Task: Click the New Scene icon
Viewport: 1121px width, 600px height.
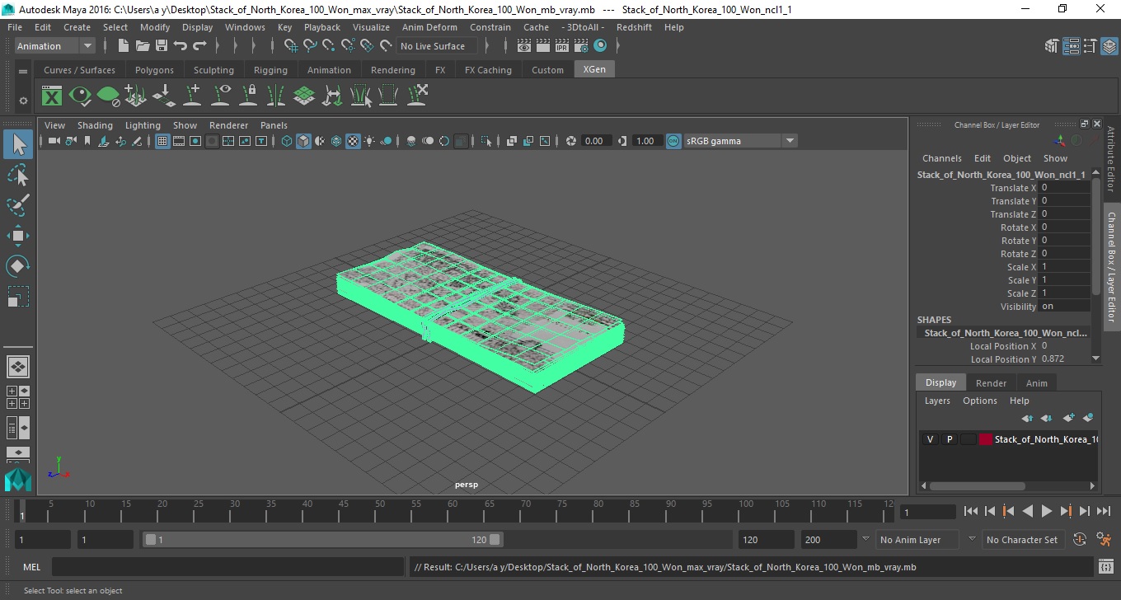Action: [124, 46]
